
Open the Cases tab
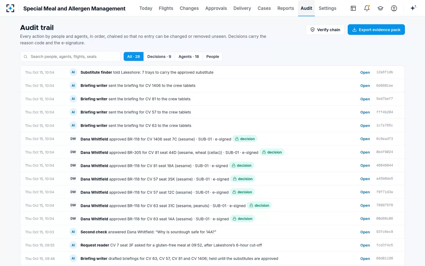(264, 8)
